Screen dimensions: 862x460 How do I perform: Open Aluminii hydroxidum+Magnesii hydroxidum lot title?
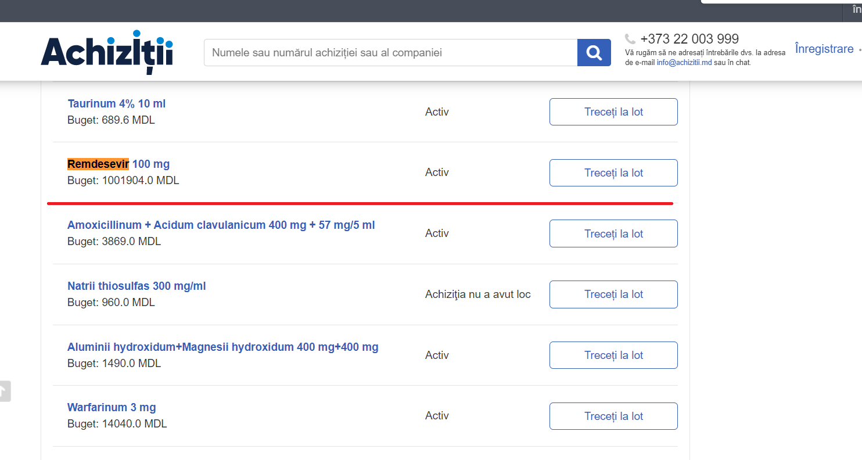(222, 347)
